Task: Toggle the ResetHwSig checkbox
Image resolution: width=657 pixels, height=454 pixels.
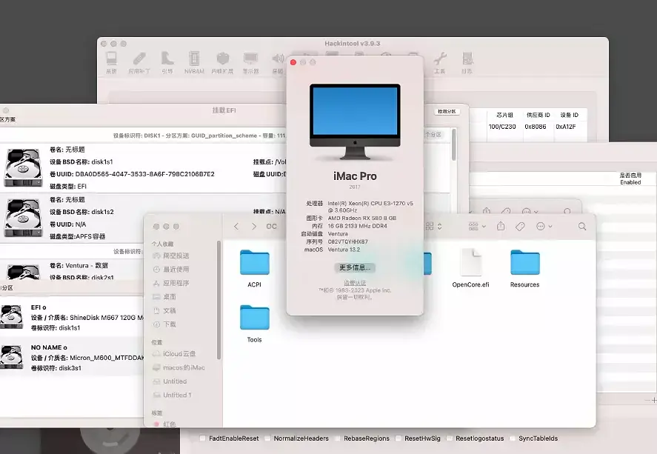Action: pyautogui.click(x=398, y=438)
